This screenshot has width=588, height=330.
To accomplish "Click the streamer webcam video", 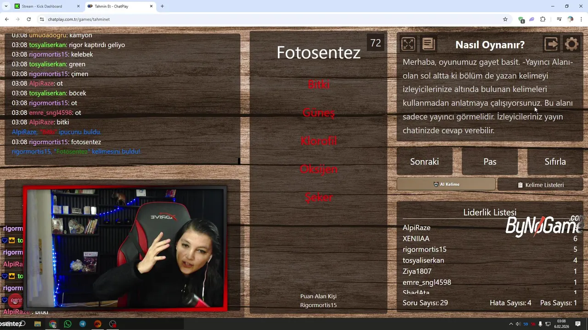I will (125, 247).
